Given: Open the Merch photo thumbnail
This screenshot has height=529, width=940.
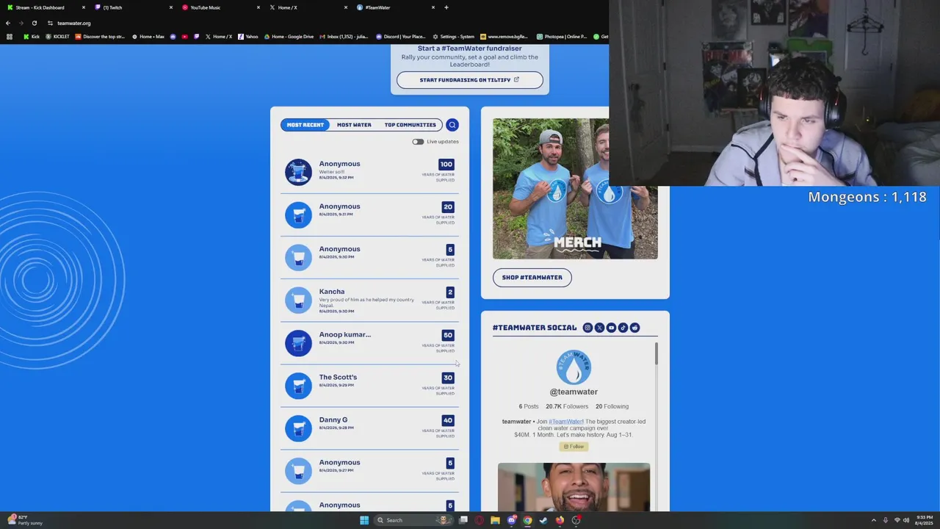Looking at the screenshot, I should (575, 189).
